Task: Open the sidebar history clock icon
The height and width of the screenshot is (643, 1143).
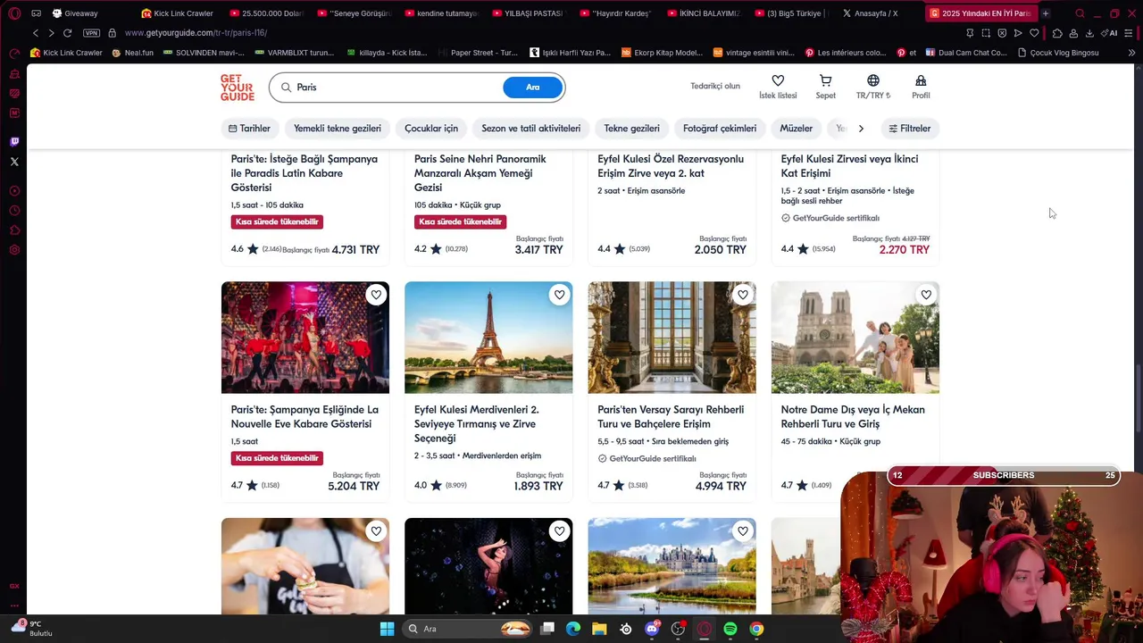Action: 14,211
